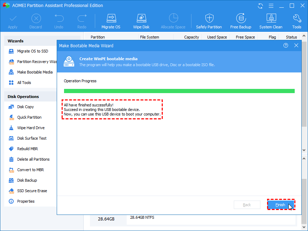Click Finish to close the wizard

click(281, 205)
